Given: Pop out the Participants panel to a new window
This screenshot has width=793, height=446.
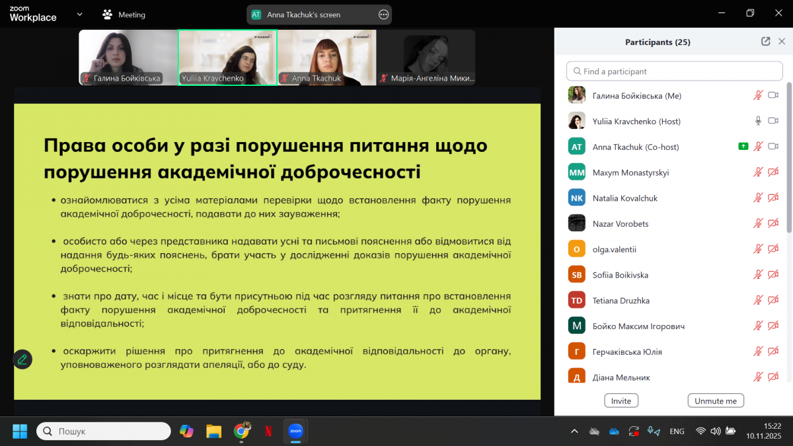Looking at the screenshot, I should (765, 41).
